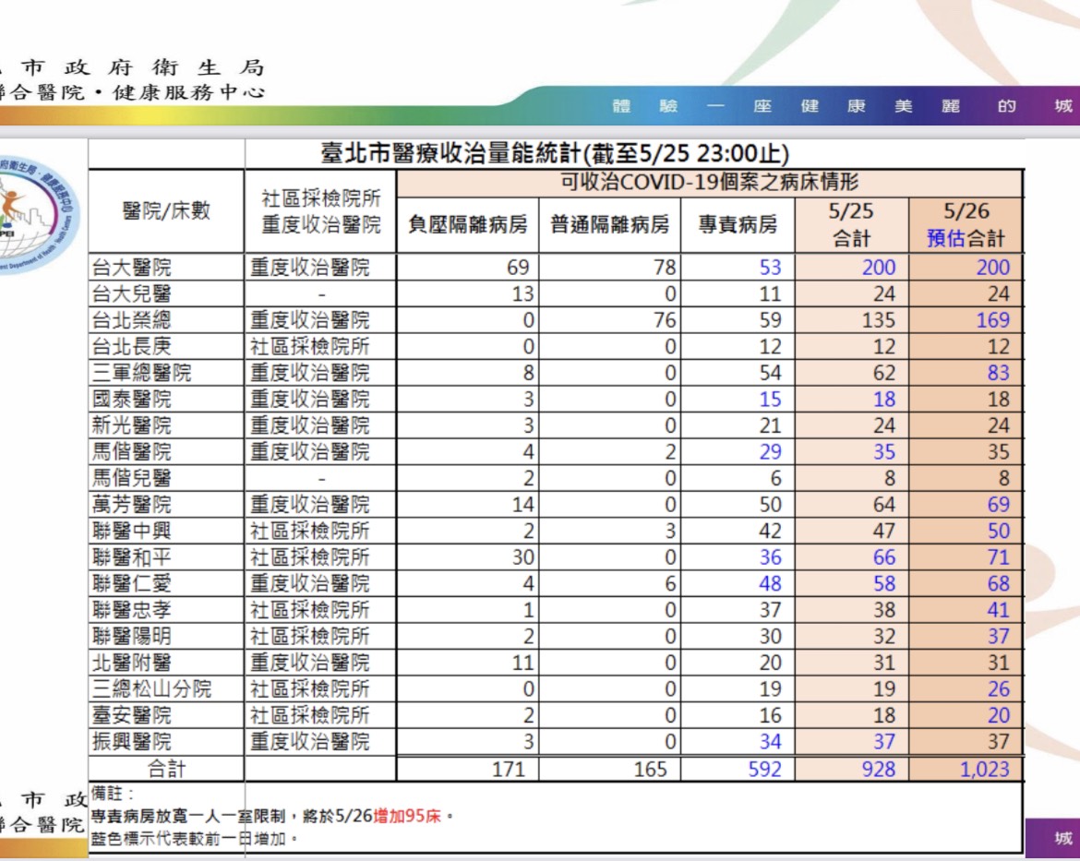1080x861 pixels.
Task: Click 振興醫院 專責病房 value 34
Action: pyautogui.click(x=770, y=742)
